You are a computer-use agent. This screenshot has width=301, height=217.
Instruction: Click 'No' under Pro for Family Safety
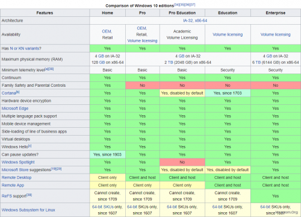pyautogui.click(x=142, y=86)
